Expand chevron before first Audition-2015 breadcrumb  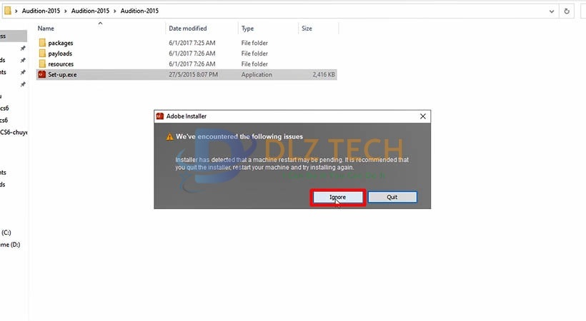pyautogui.click(x=17, y=11)
